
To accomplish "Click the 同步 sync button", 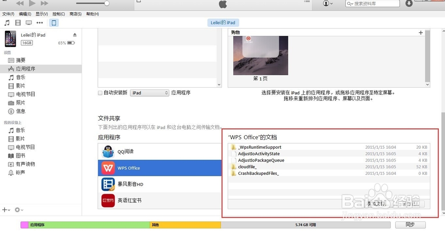I will point(410,225).
